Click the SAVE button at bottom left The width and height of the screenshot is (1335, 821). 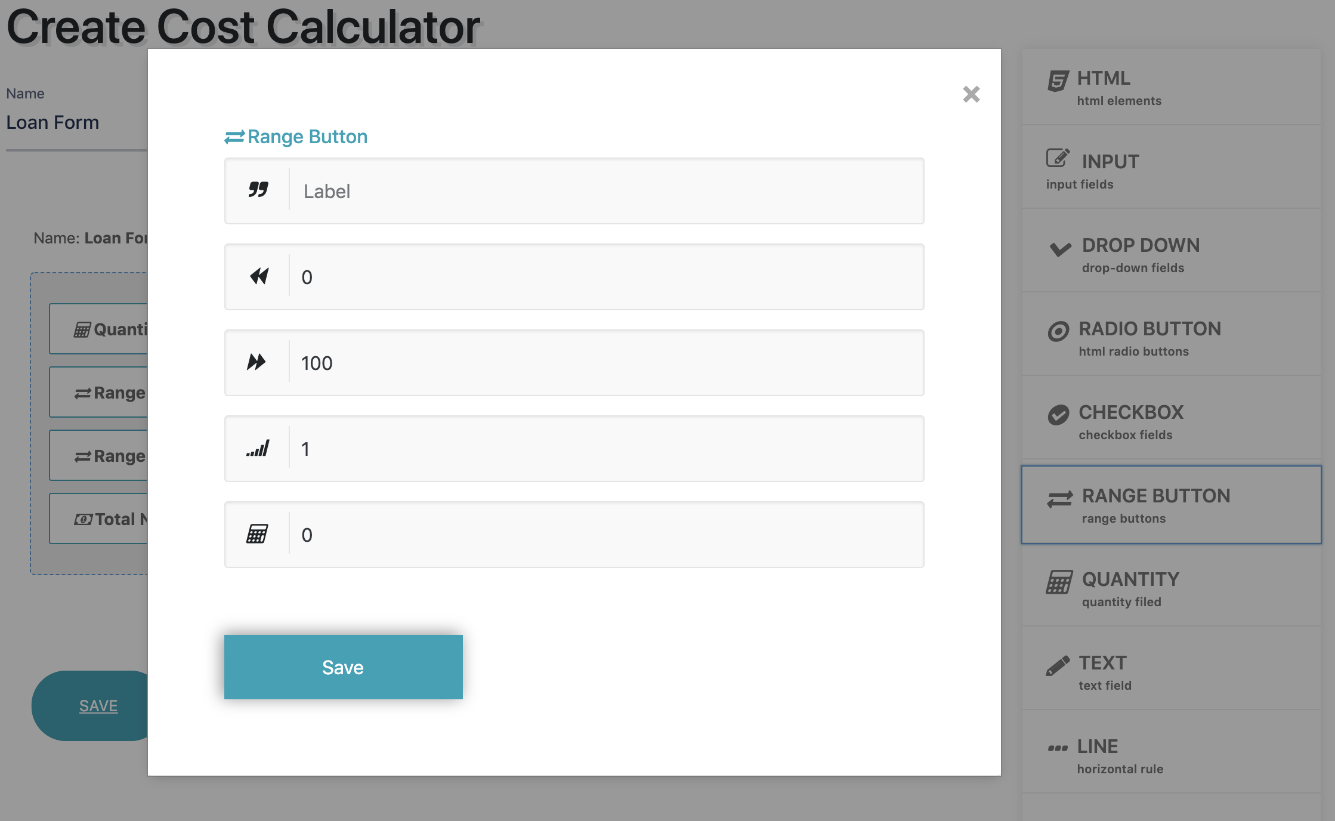point(97,705)
